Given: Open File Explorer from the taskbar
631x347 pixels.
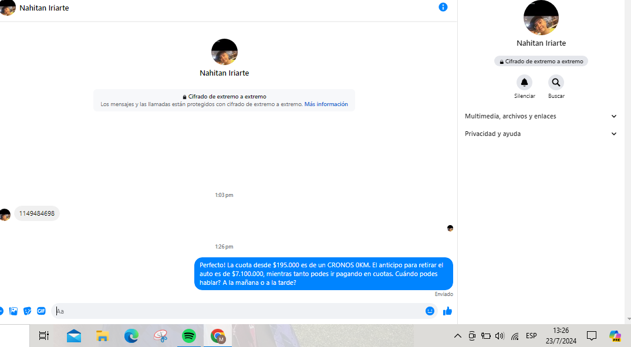Looking at the screenshot, I should [103, 336].
